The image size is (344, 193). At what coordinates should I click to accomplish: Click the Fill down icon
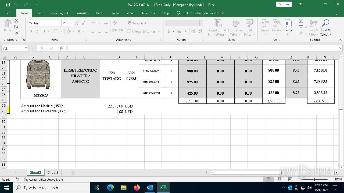coord(301,27)
